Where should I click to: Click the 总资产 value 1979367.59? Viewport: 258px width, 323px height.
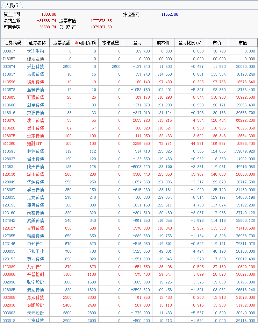point(101,27)
